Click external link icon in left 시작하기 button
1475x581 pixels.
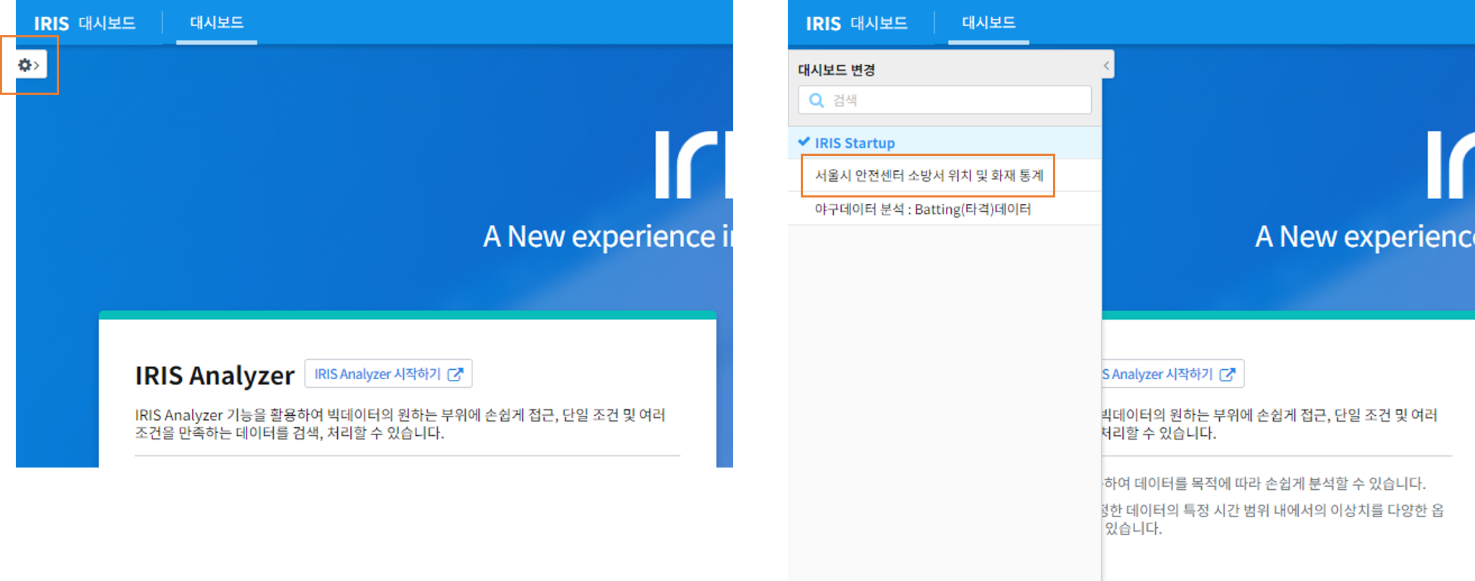(455, 374)
